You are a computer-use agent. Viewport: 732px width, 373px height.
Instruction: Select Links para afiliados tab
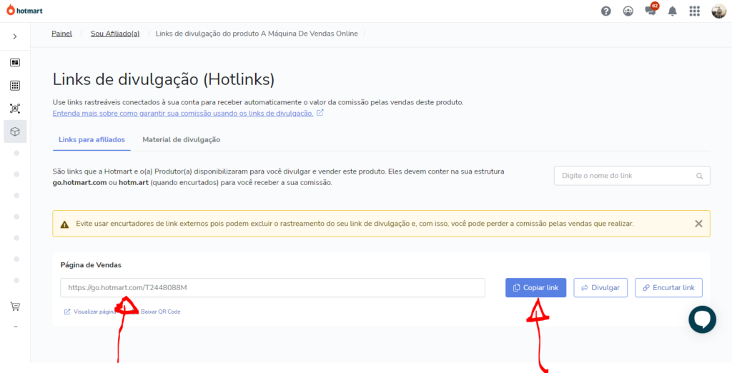[x=91, y=139]
